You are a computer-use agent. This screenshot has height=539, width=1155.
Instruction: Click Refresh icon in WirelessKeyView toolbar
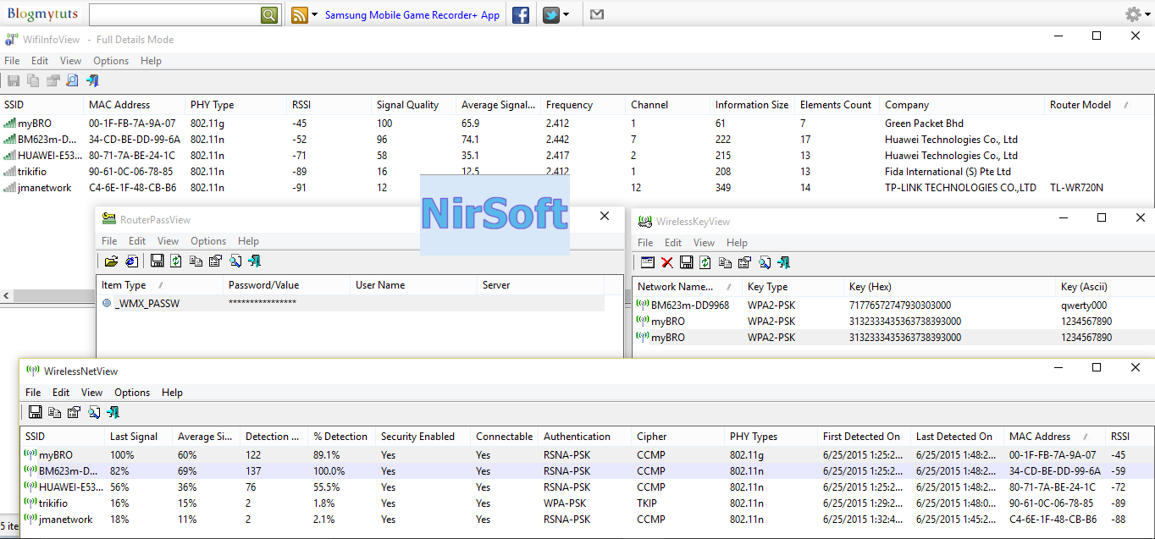tap(705, 262)
